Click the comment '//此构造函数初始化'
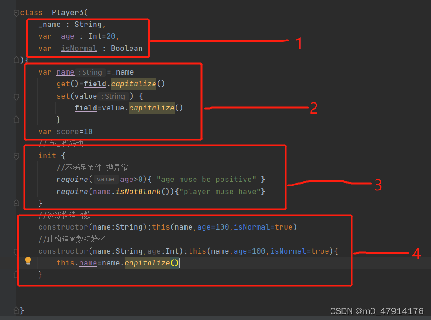The height and width of the screenshot is (320, 431). (x=72, y=240)
